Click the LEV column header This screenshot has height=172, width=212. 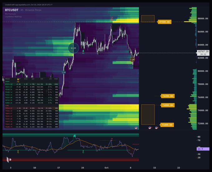coord(51,79)
